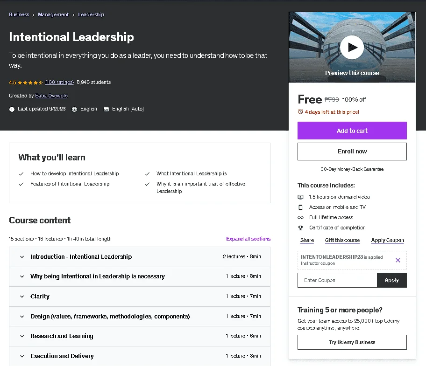Viewport: 426px width, 366px height.
Task: Expand all sections link
Action: [x=248, y=239]
